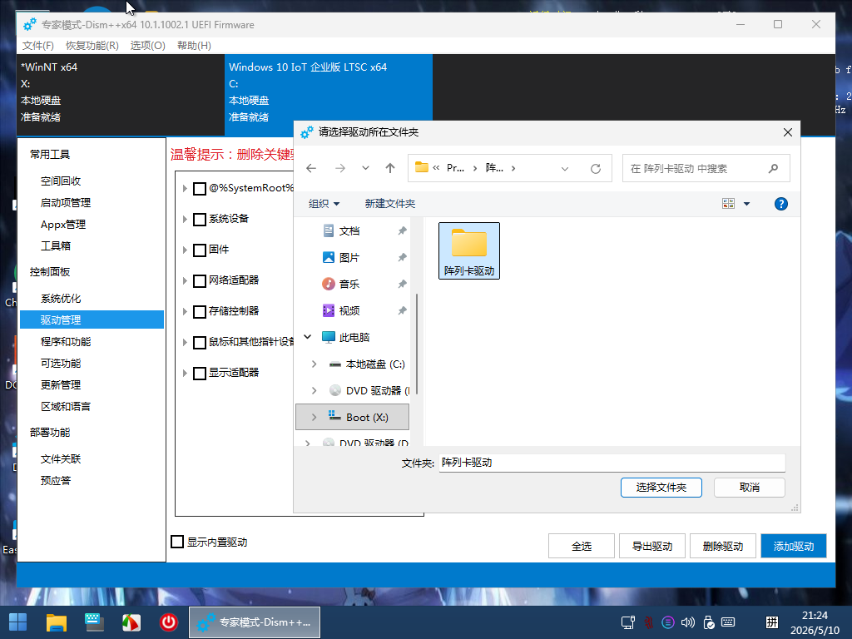Open recent locations dropdown arrow
Viewport: 852px width, 639px height.
coord(366,168)
